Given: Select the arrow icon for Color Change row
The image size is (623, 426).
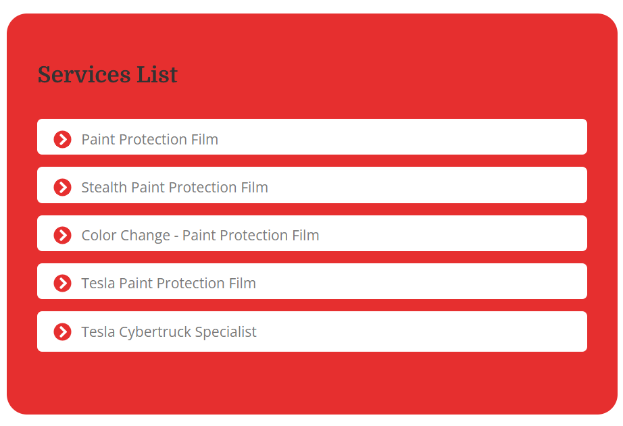Looking at the screenshot, I should tap(62, 236).
